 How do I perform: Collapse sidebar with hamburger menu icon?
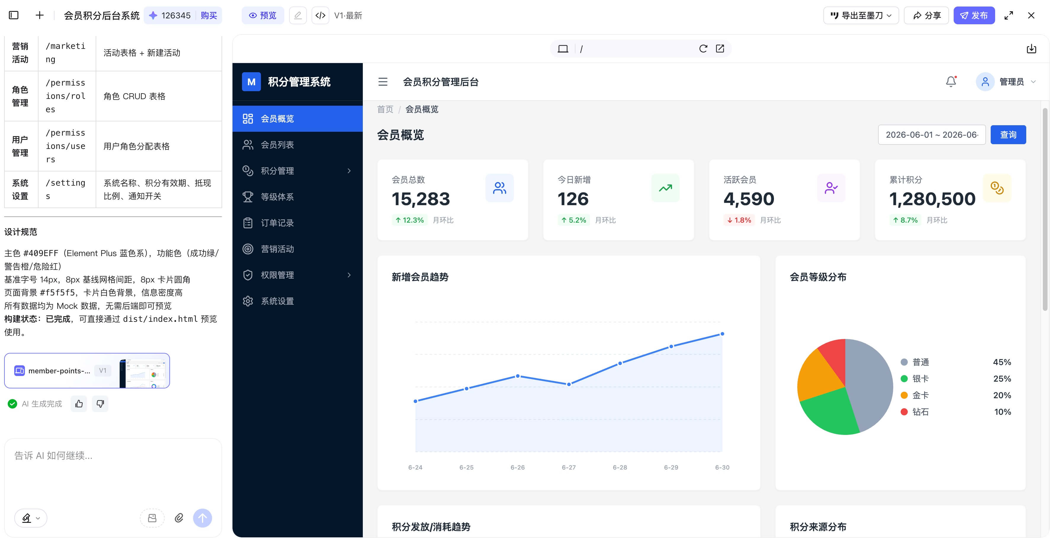(x=383, y=82)
